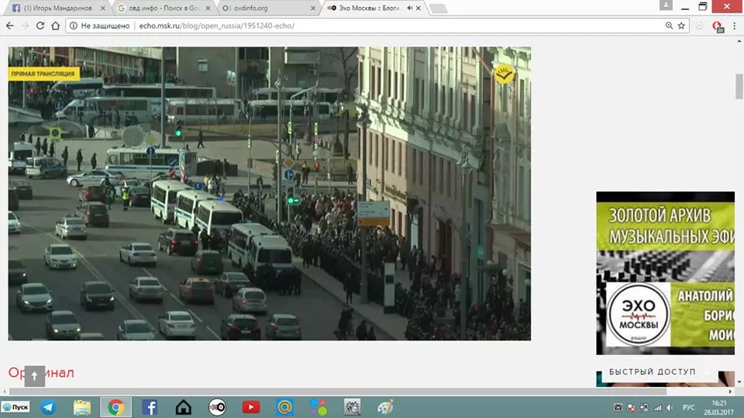This screenshot has width=744, height=418.
Task: Click the scroll-to-top arrow button
Action: tap(35, 375)
